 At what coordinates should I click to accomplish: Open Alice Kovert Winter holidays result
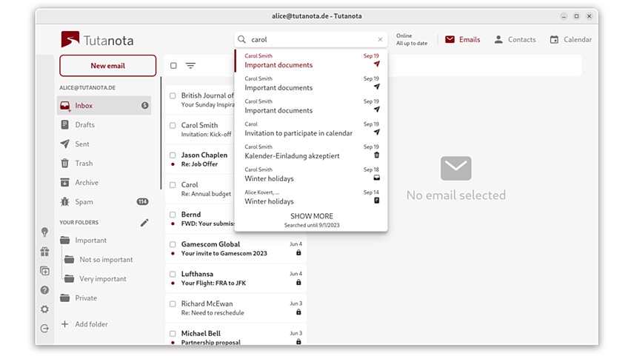(x=311, y=197)
